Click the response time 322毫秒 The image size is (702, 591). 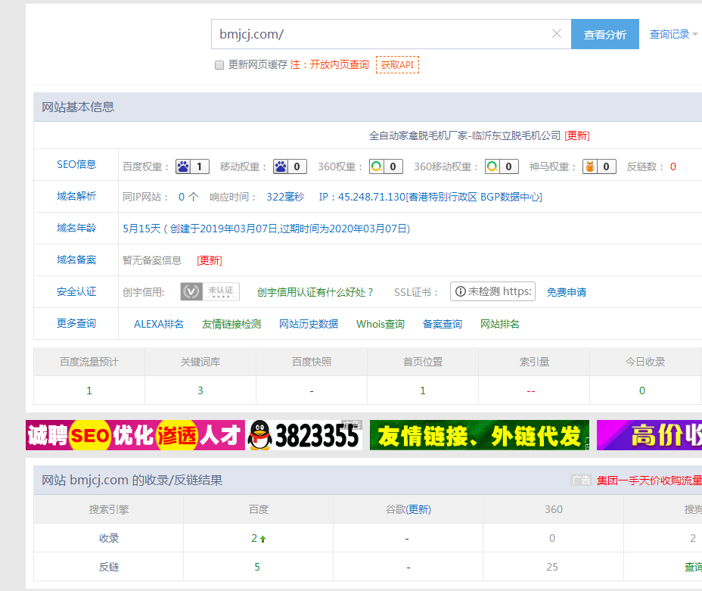point(285,197)
